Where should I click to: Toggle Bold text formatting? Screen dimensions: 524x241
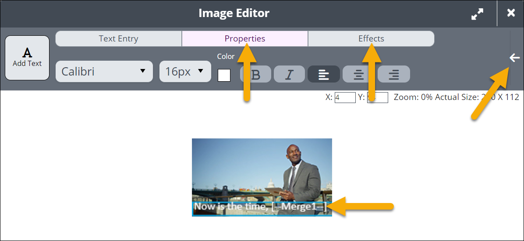(x=256, y=74)
